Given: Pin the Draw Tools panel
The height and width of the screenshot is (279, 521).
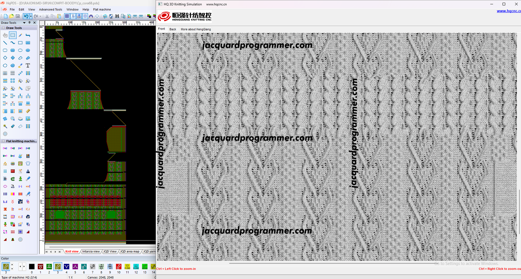Looking at the screenshot, I should click(x=29, y=23).
